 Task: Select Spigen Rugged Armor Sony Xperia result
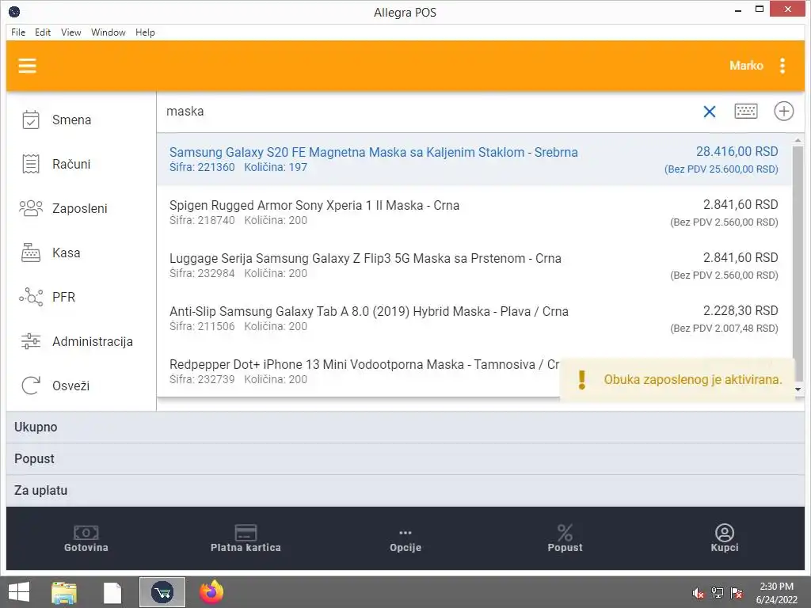(474, 212)
